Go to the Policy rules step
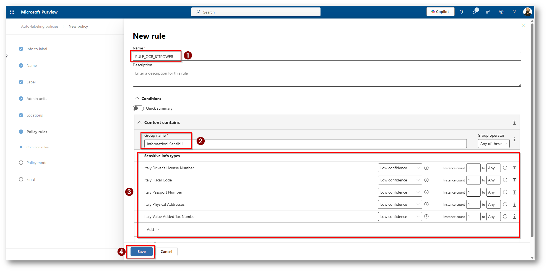The width and height of the screenshot is (547, 272). [x=37, y=132]
